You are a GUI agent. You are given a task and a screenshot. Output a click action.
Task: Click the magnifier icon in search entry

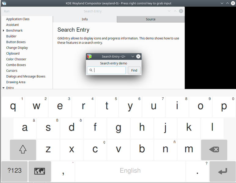tap(91, 70)
